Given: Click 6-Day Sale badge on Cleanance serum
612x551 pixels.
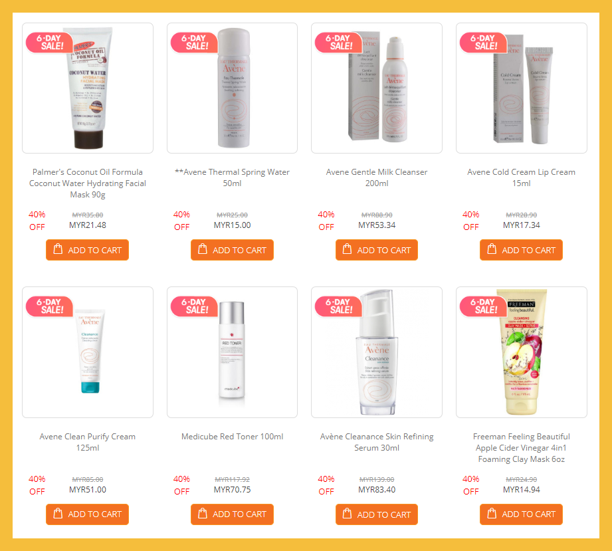Looking at the screenshot, I should pos(338,306).
